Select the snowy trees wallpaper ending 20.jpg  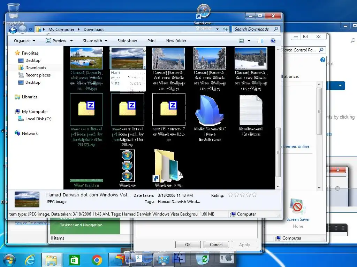[168, 58]
